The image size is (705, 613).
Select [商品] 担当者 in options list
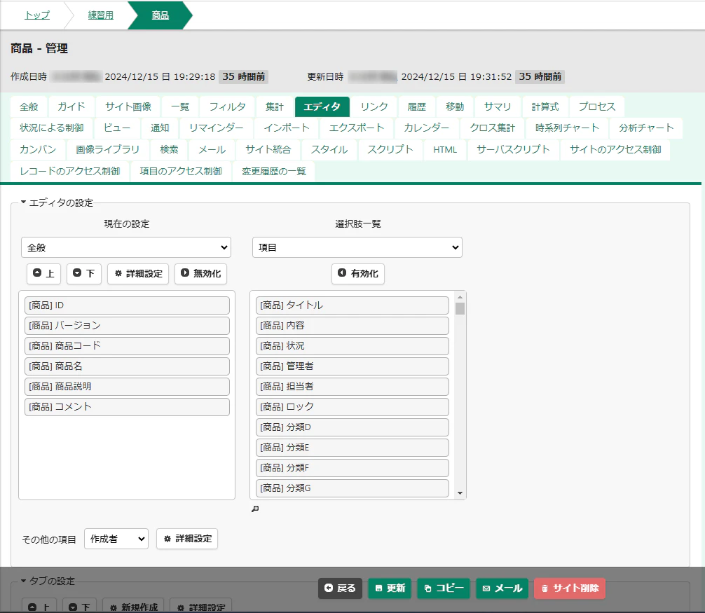352,387
